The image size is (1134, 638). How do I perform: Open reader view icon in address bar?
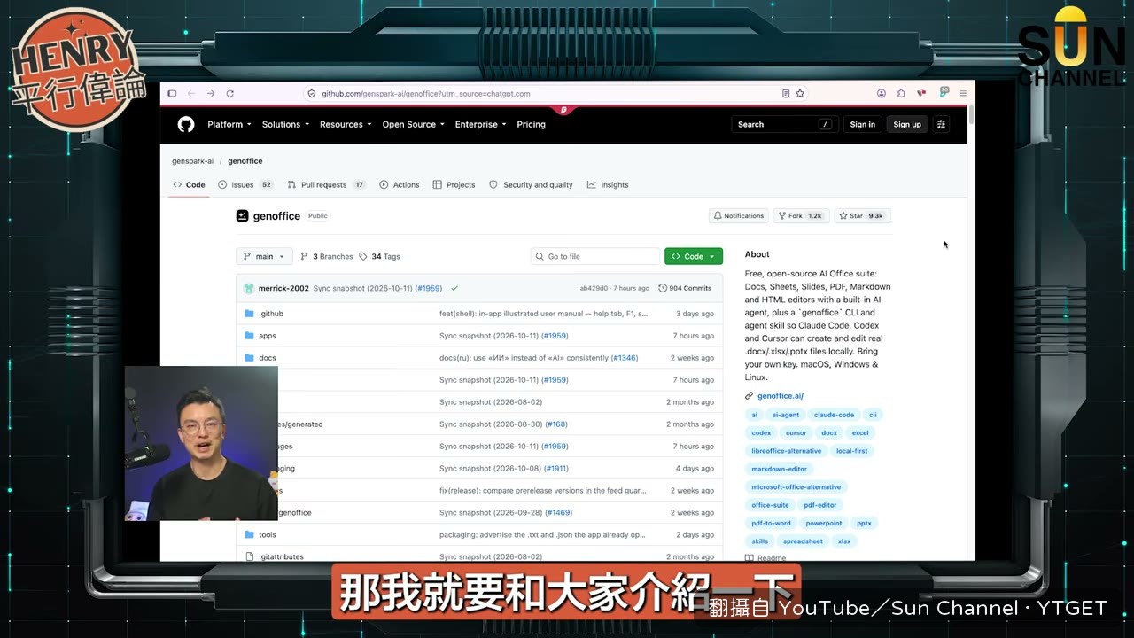coord(786,93)
